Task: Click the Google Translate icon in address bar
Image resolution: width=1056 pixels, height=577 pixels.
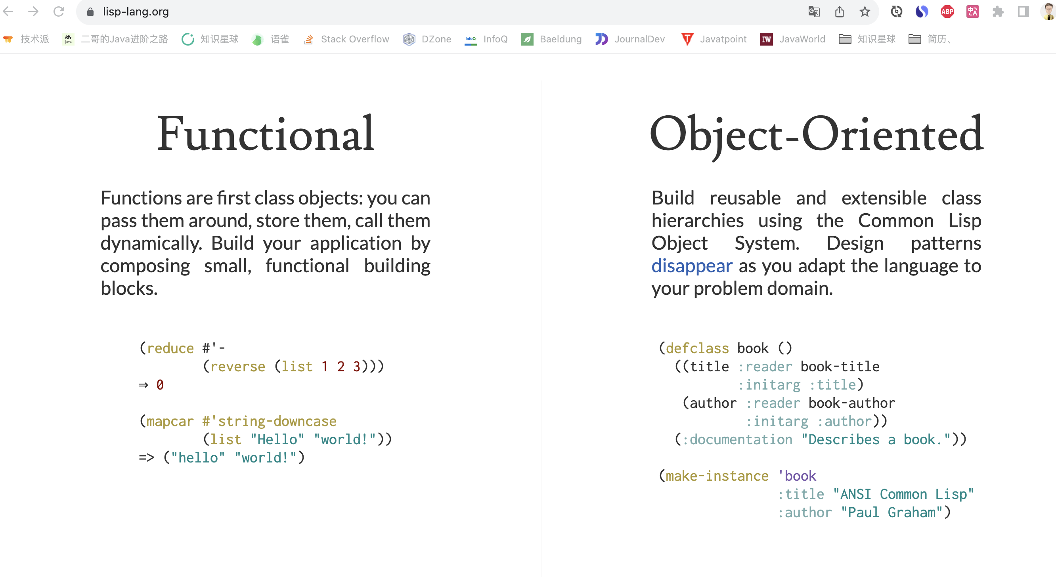Action: 814,11
